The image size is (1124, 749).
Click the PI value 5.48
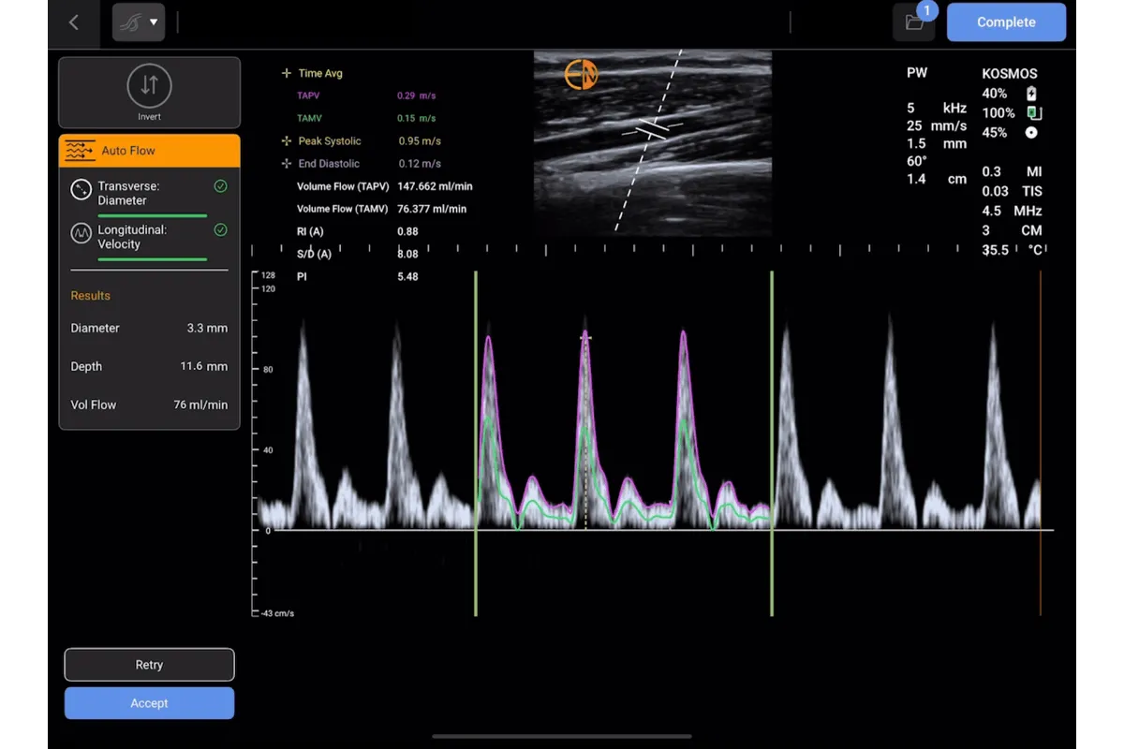coord(407,277)
